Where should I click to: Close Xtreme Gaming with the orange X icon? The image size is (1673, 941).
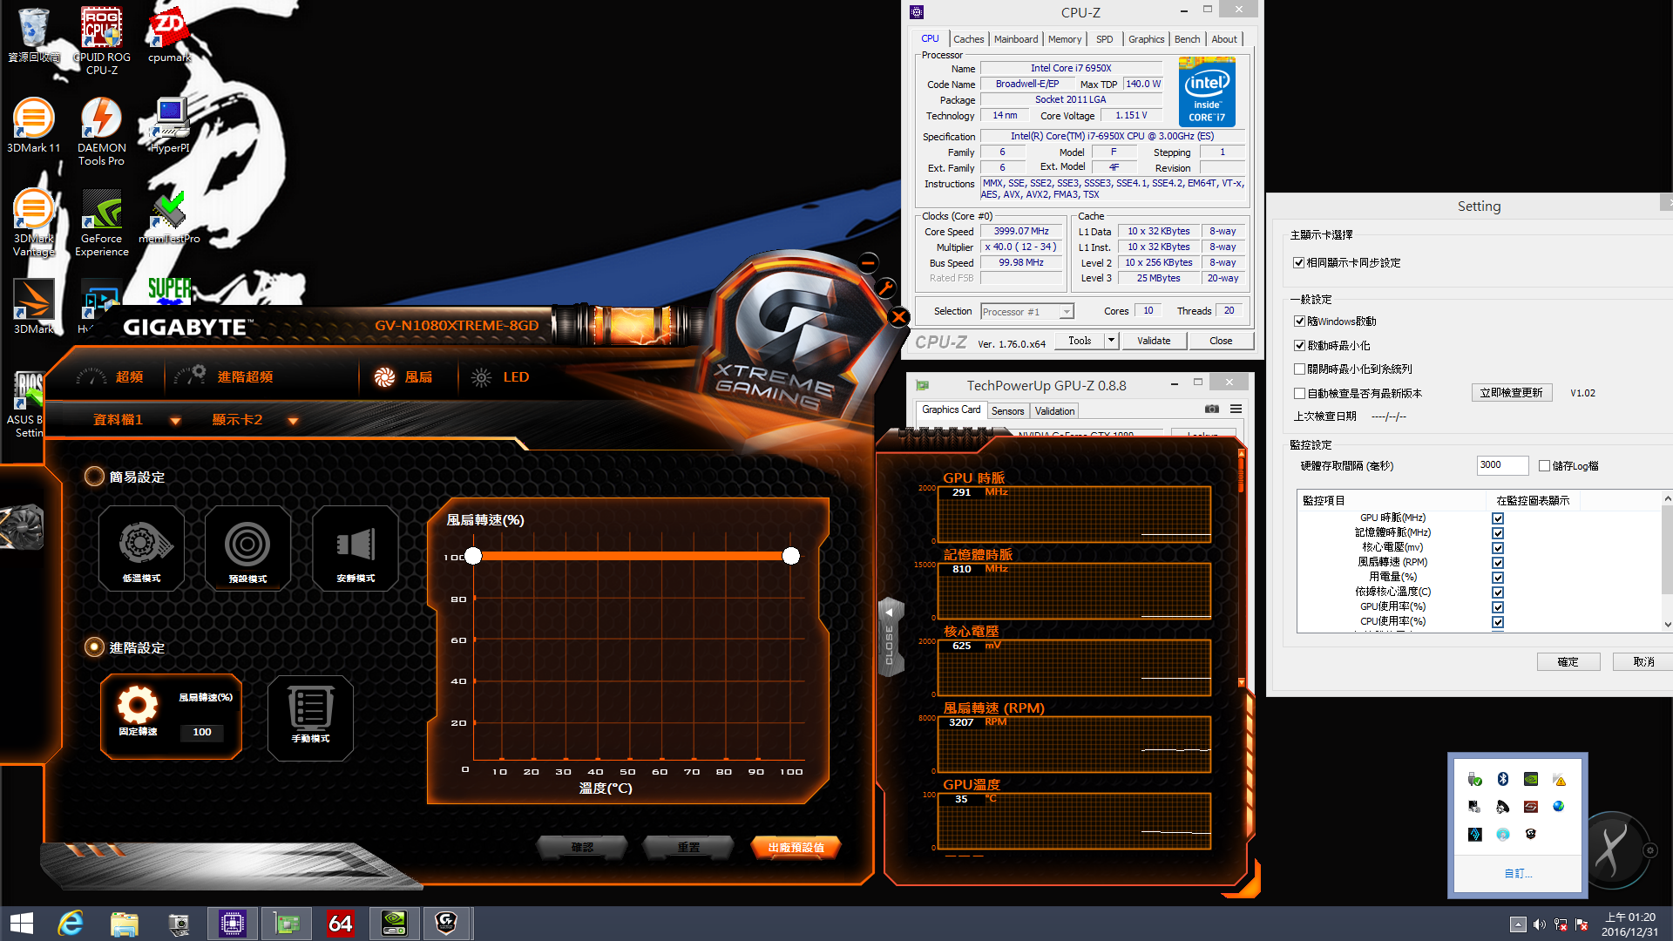tap(898, 317)
